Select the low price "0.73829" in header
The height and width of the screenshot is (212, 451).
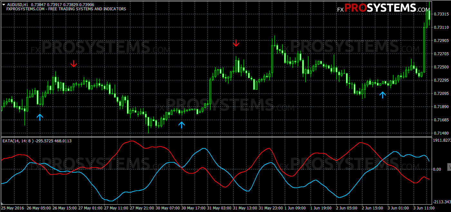(x=70, y=5)
